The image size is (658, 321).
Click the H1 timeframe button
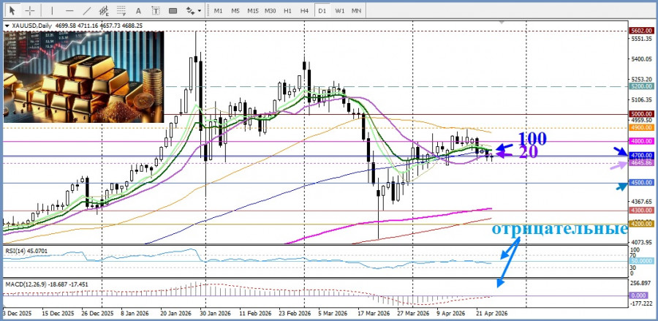click(x=288, y=11)
